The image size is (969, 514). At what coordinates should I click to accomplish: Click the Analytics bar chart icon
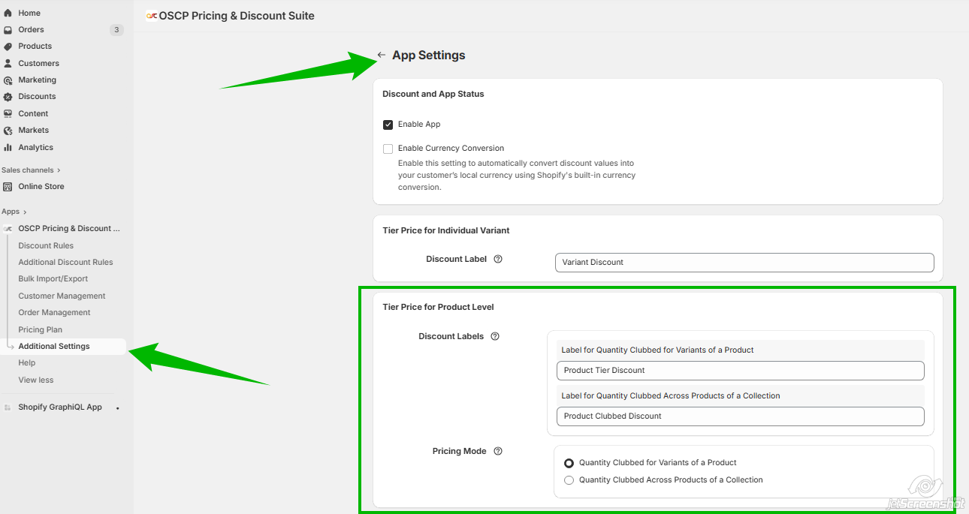click(8, 148)
